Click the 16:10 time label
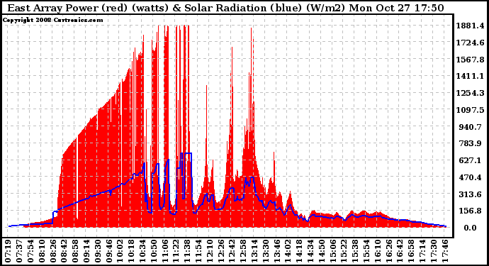The height and width of the screenshot is (266, 489). 378,251
